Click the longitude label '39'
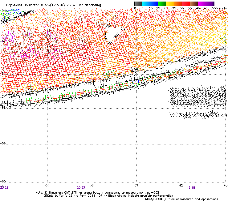This screenshot has width=228, height=201. [x=136, y=185]
